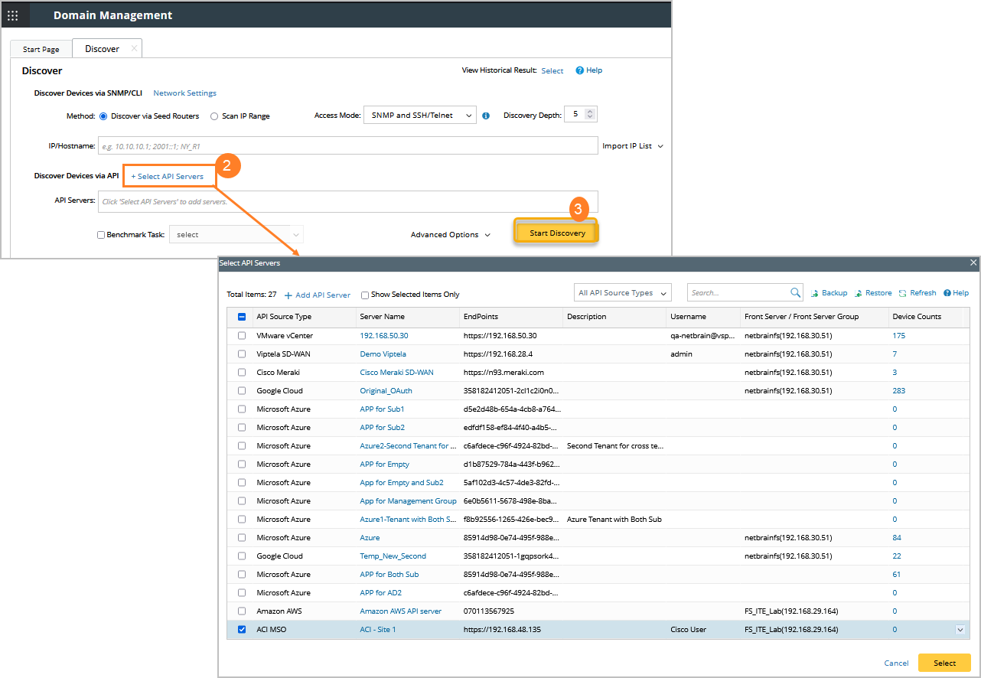Increase Discovery Depth with the stepper
The image size is (981, 678).
(590, 112)
